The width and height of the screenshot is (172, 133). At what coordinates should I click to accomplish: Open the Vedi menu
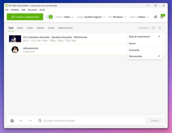(x=23, y=10)
